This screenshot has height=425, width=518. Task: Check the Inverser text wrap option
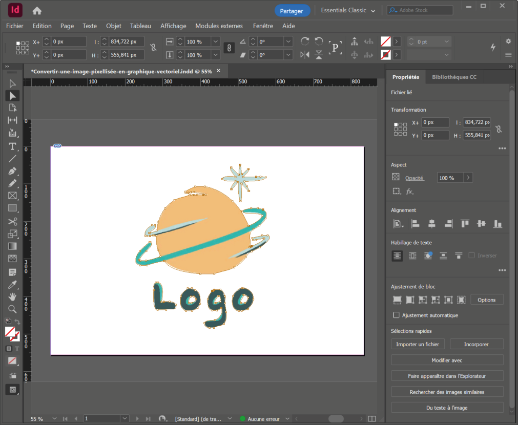coord(472,256)
